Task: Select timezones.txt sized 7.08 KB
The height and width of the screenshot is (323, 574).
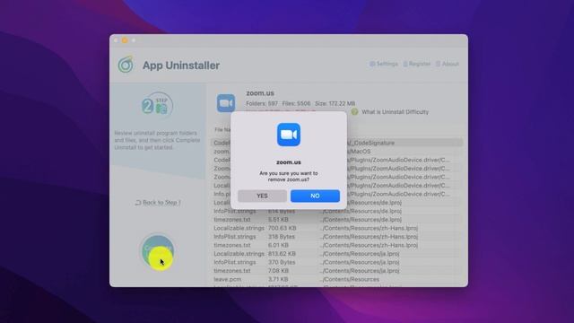Action: click(337, 271)
